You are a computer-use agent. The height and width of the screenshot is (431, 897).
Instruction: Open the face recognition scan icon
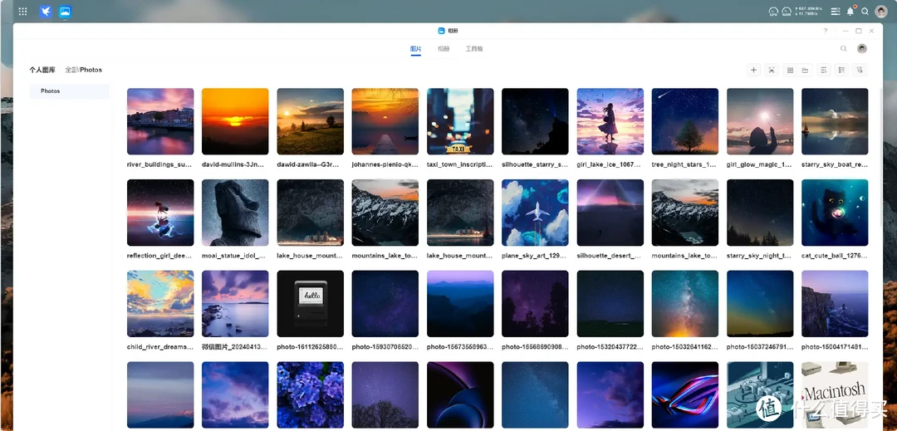click(772, 71)
